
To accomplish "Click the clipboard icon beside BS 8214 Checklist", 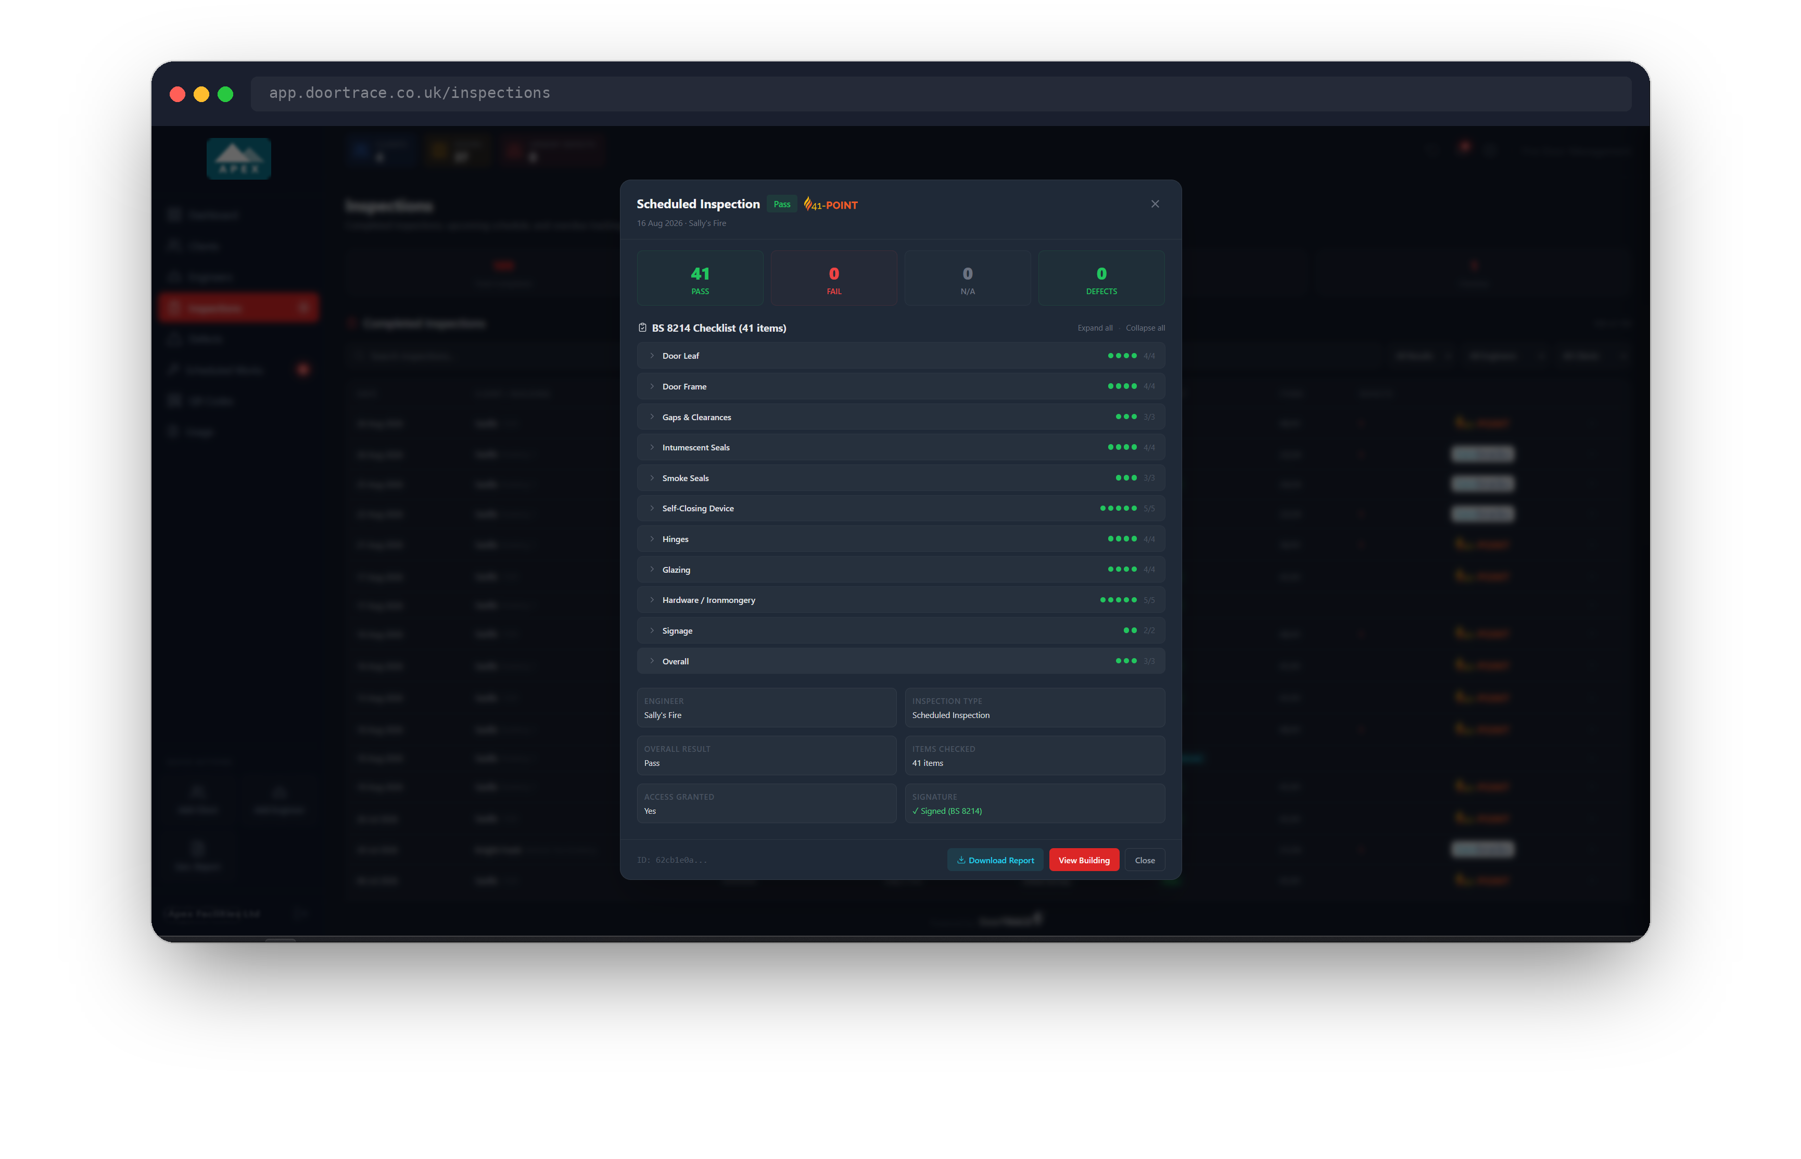I will (x=642, y=327).
